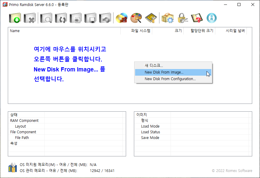Open the palette and brush icon

136,18
